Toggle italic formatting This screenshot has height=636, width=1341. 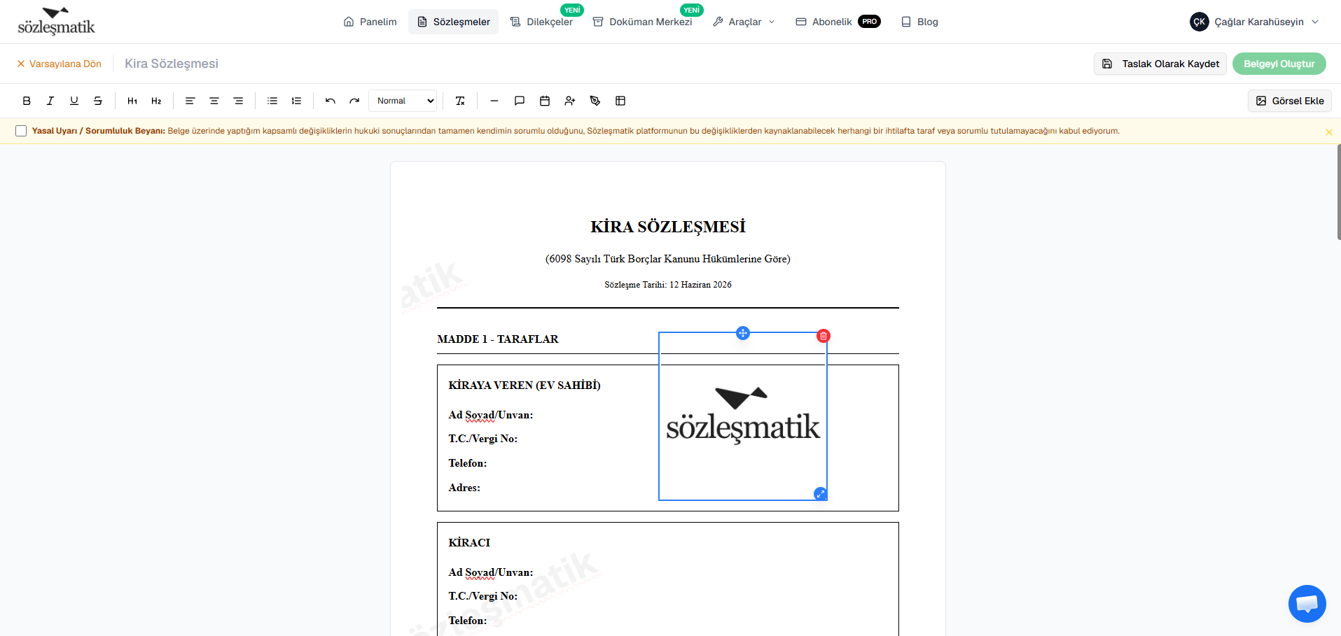pyautogui.click(x=50, y=101)
